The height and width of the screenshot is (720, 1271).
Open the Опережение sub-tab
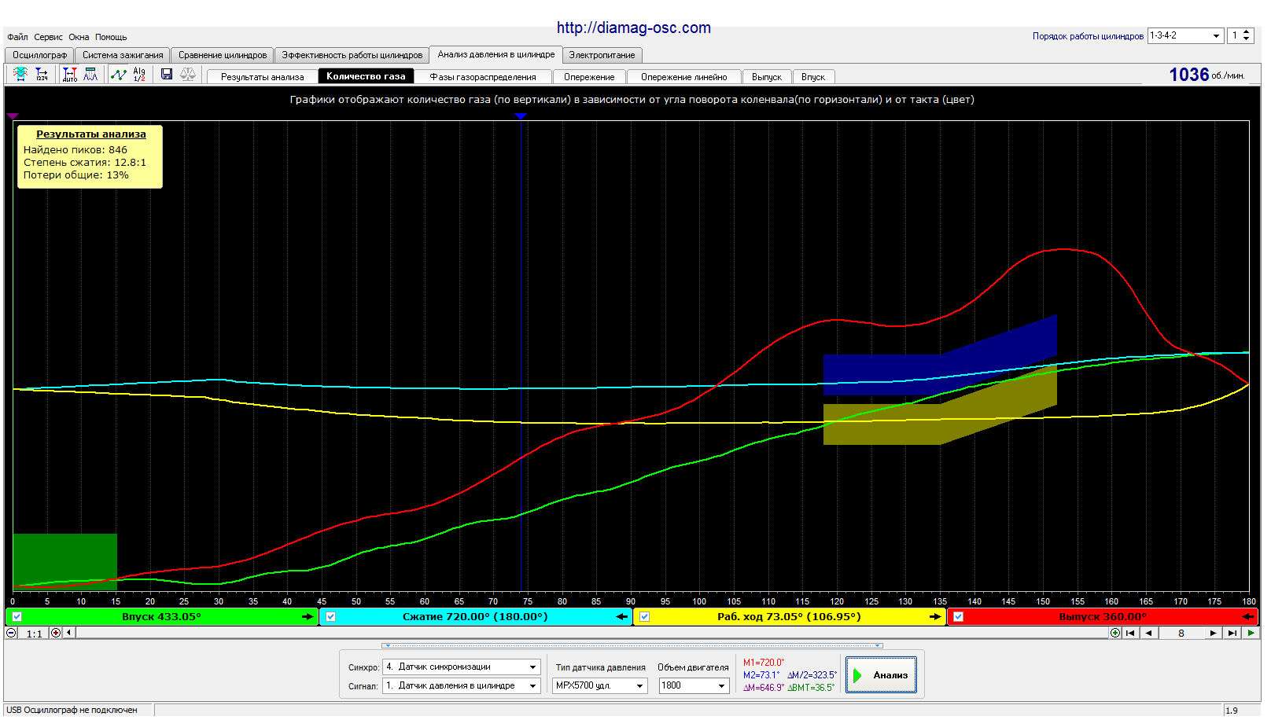tap(589, 76)
